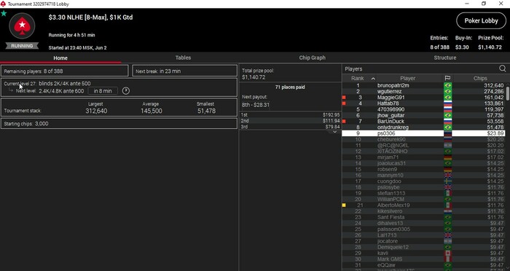Click the players list vertical scrollbar
The width and height of the screenshot is (510, 271).
pos(507,95)
